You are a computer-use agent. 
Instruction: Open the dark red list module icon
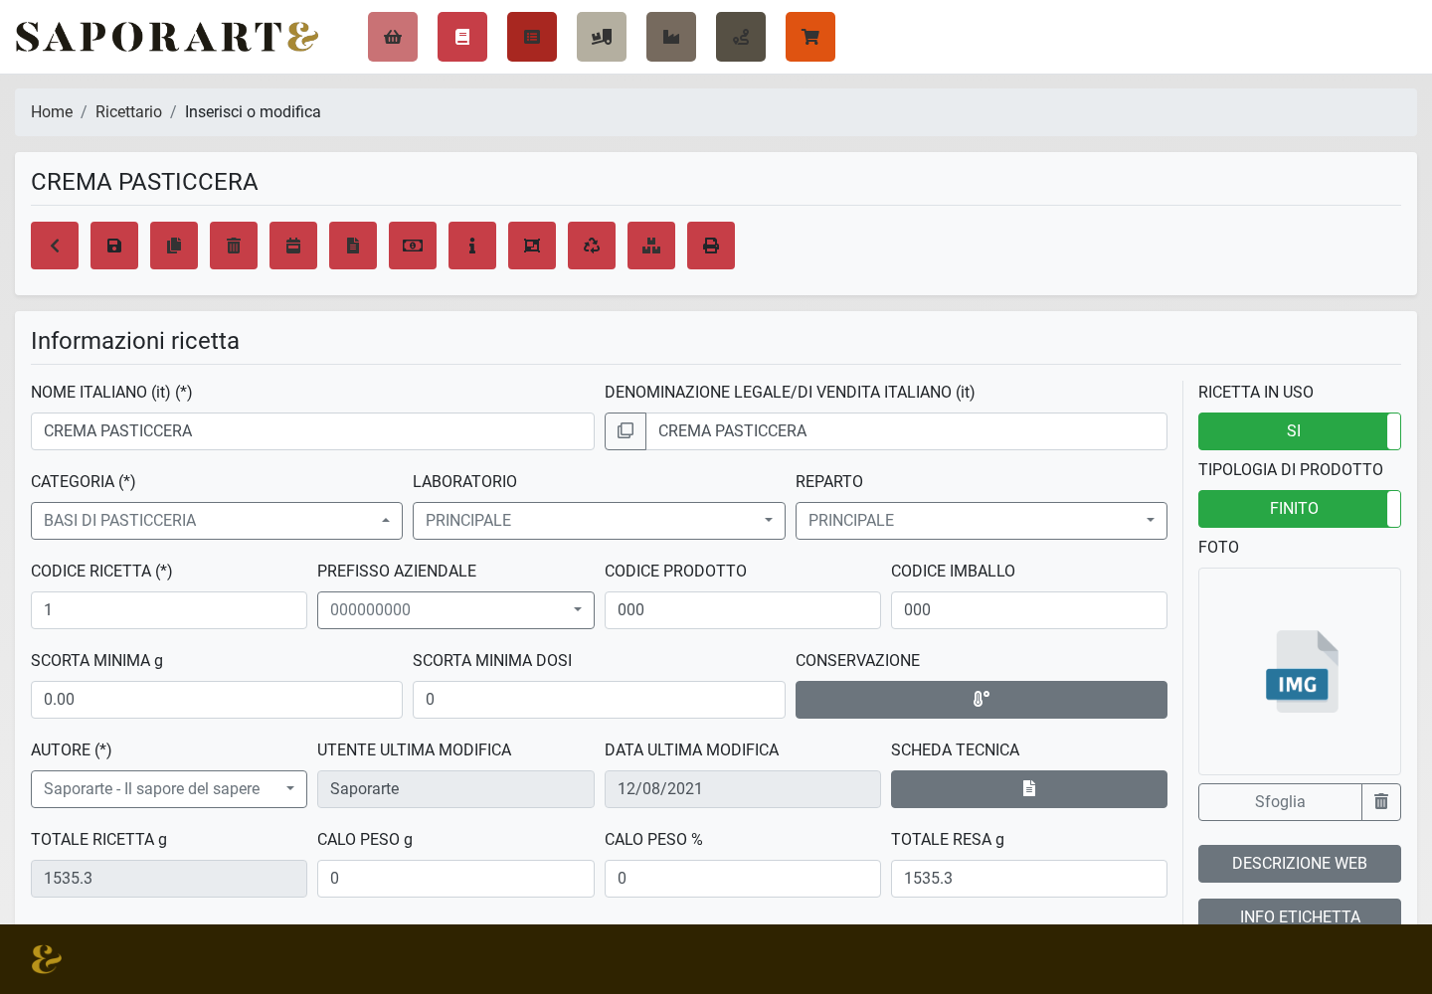tap(532, 37)
